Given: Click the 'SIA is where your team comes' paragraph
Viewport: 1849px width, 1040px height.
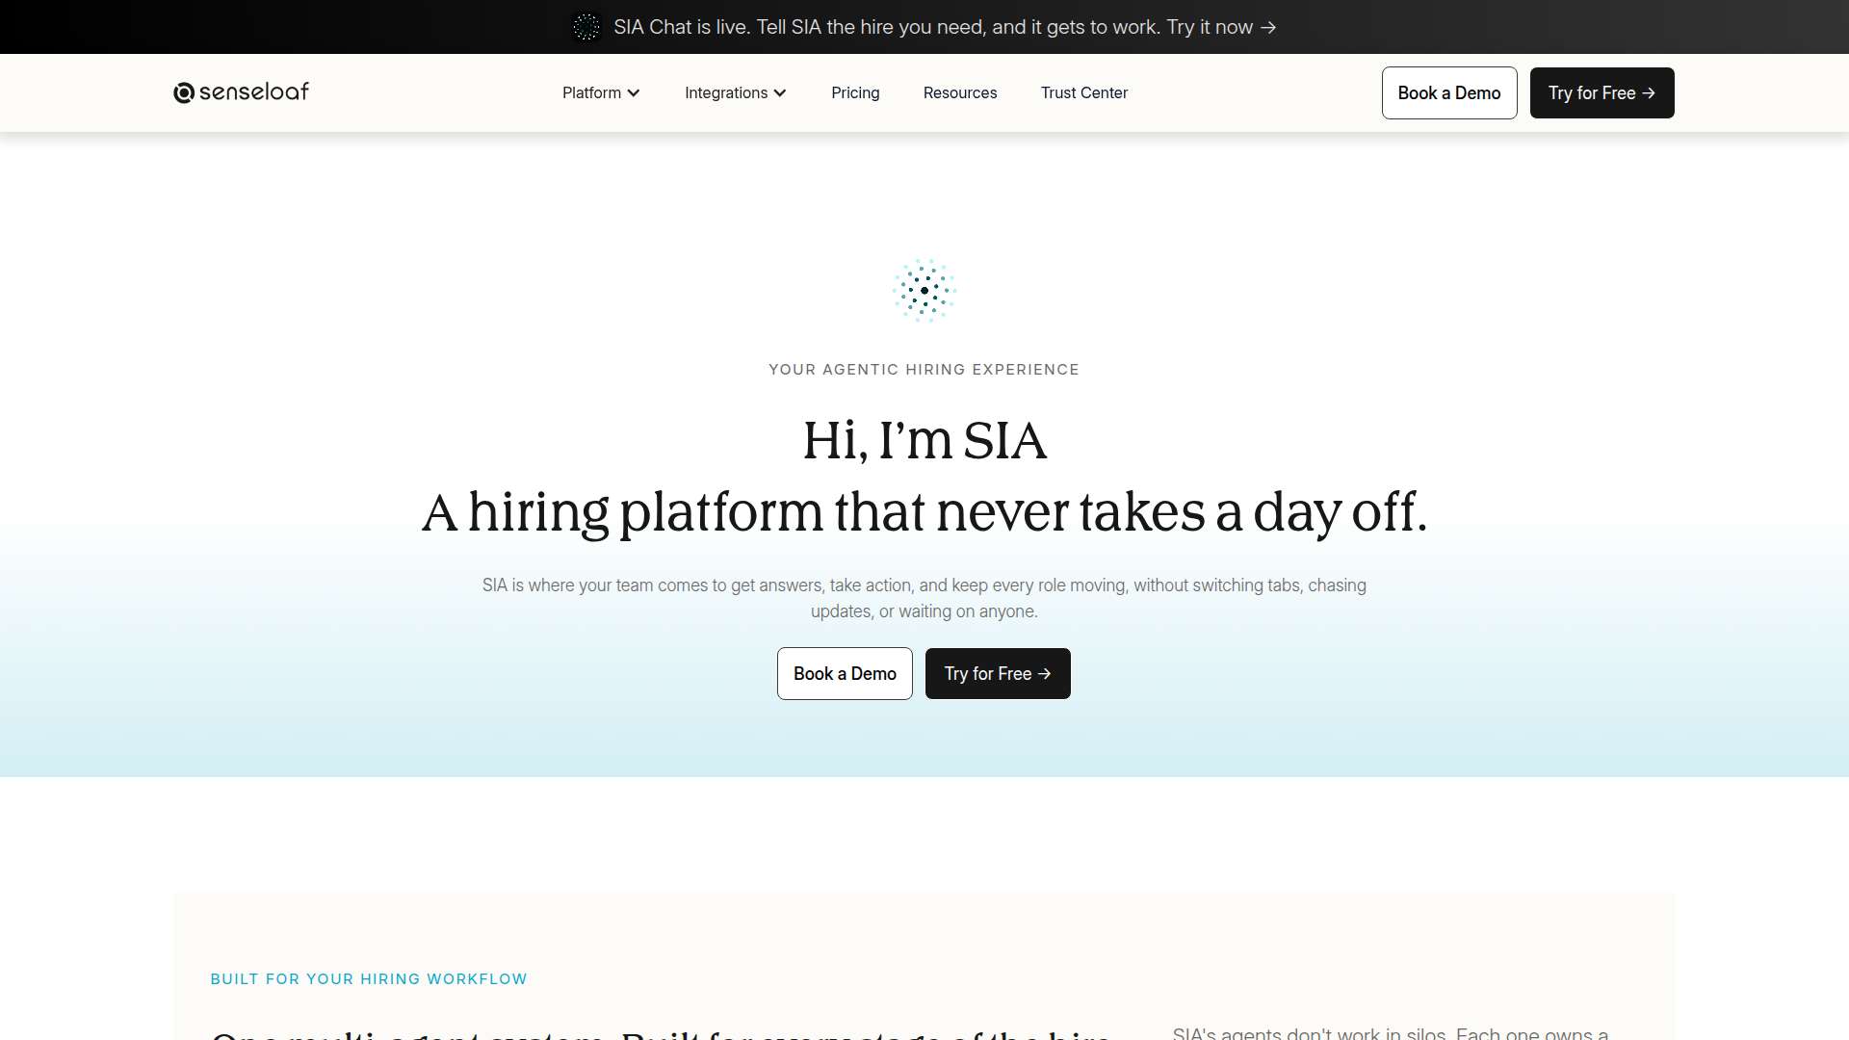Looking at the screenshot, I should [x=924, y=598].
